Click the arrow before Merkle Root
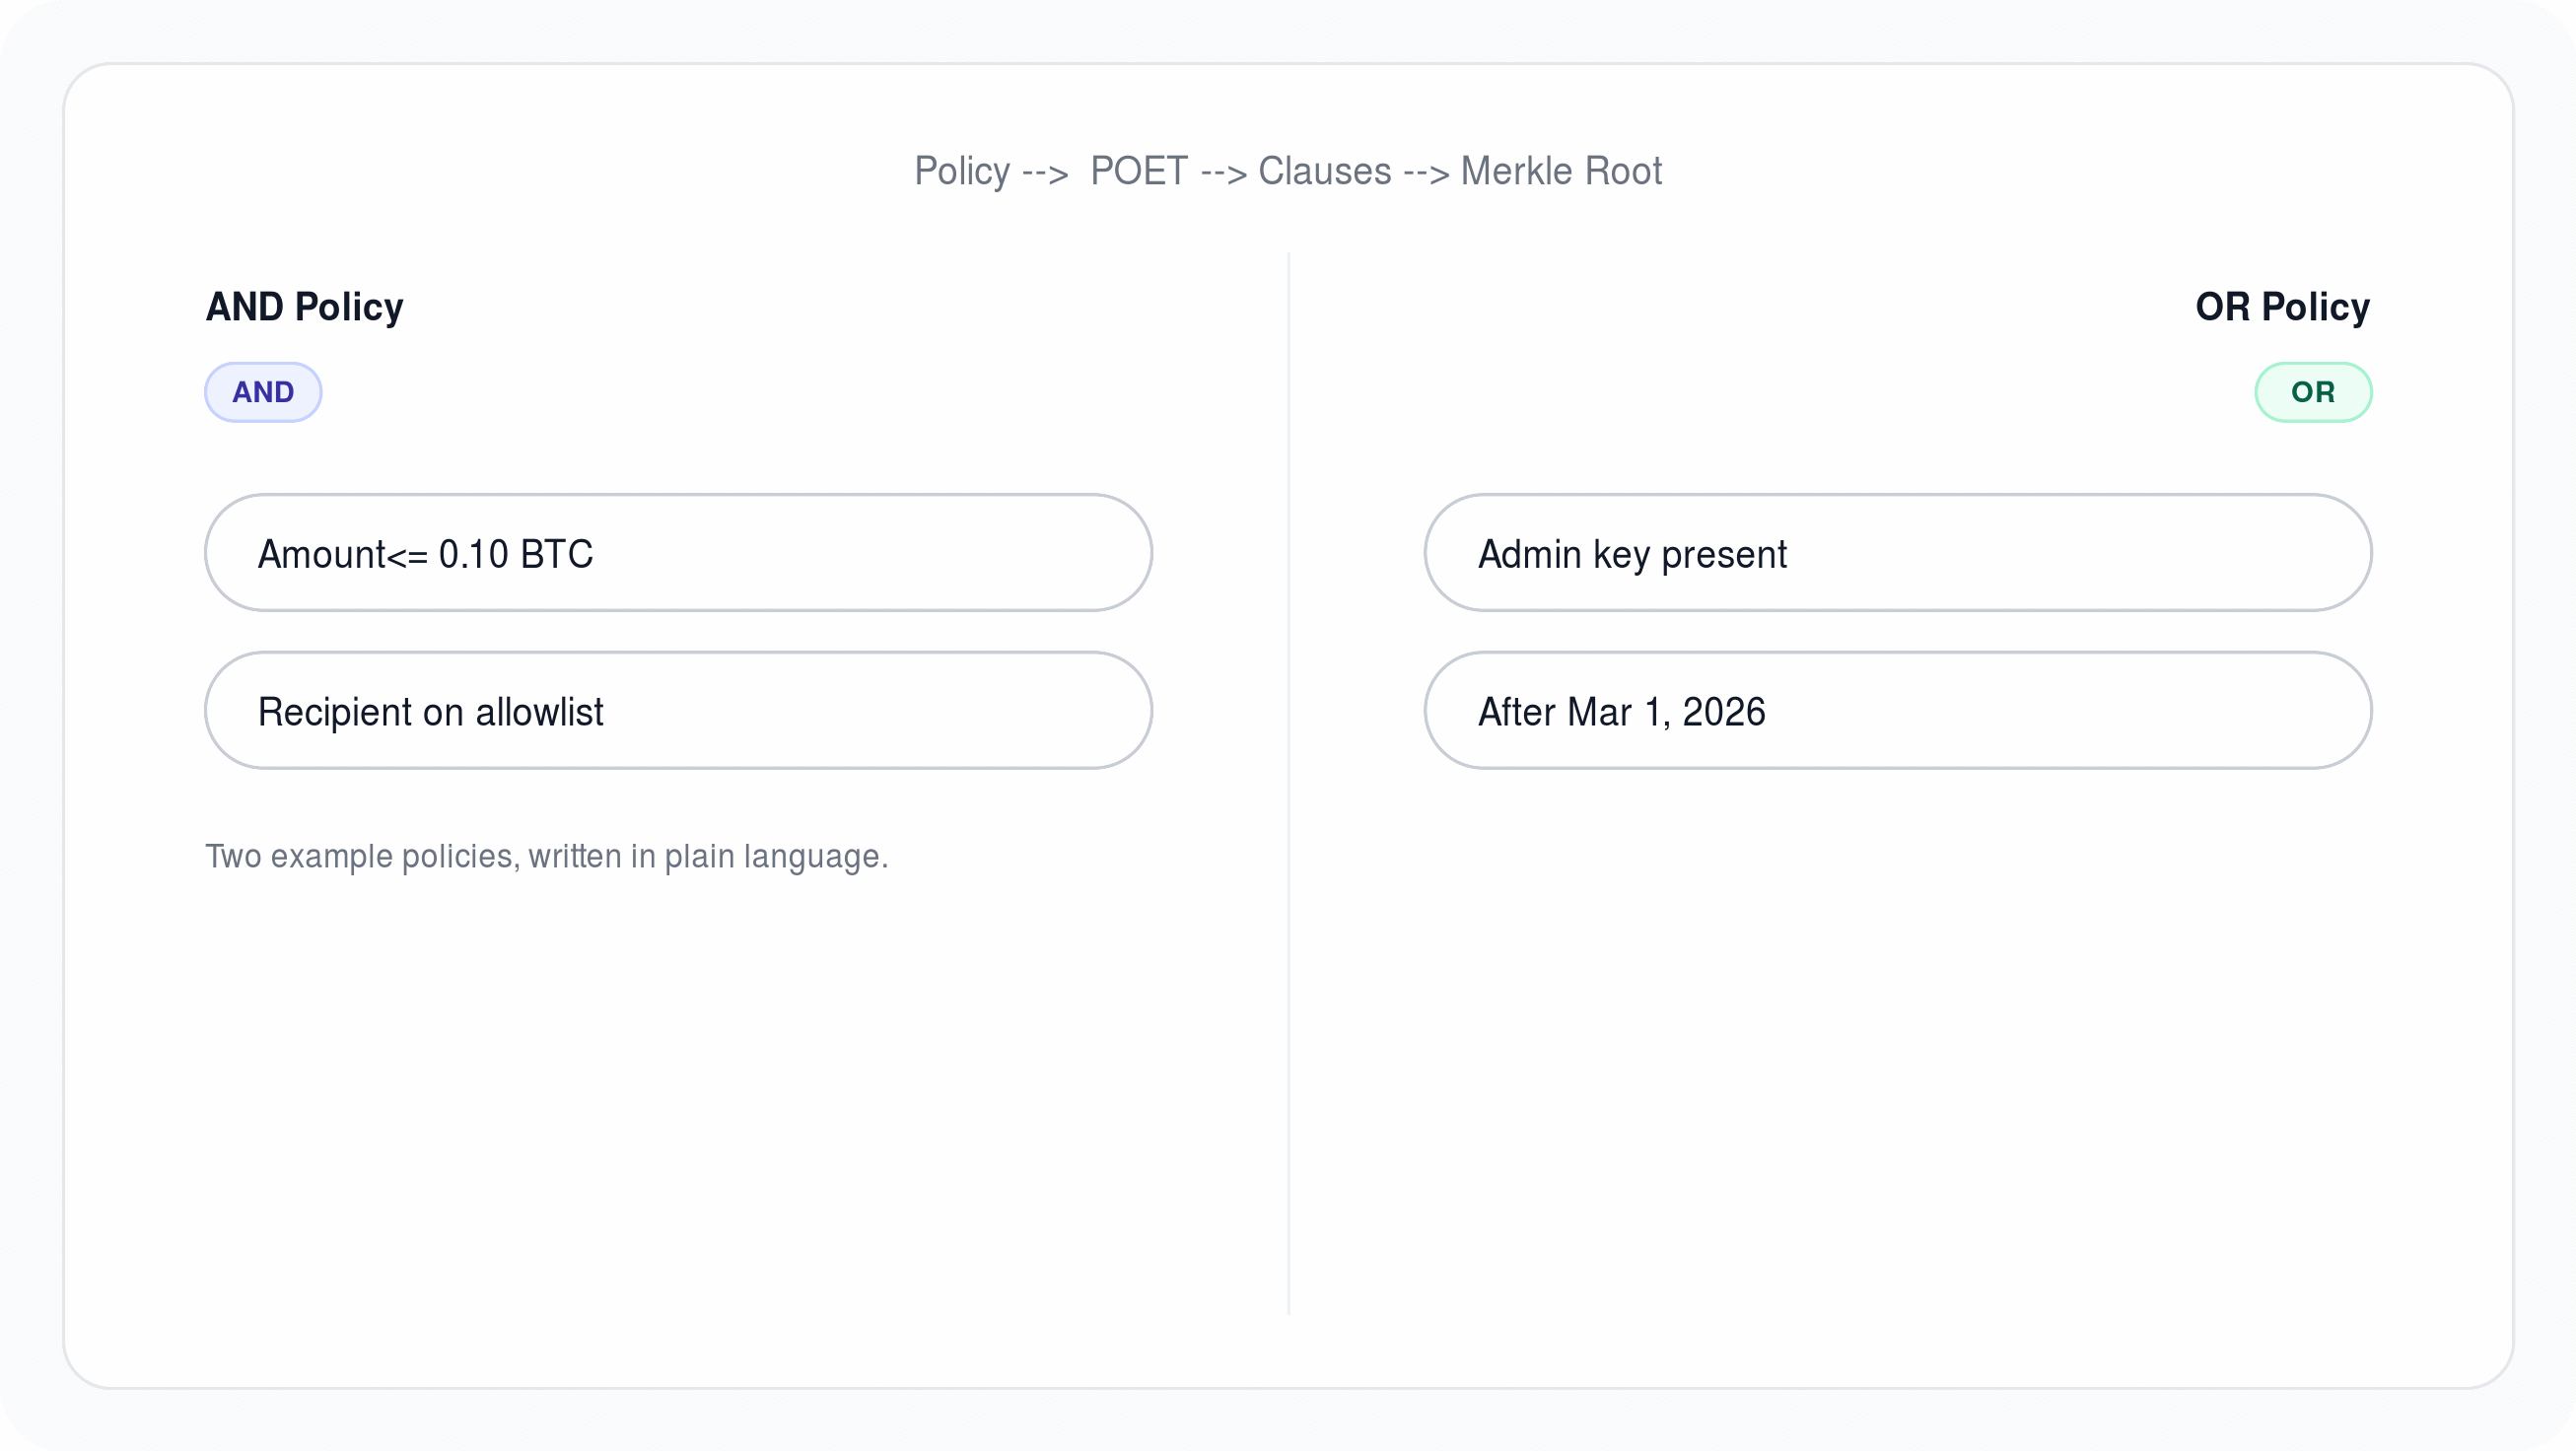The height and width of the screenshot is (1451, 2576). 1426,173
